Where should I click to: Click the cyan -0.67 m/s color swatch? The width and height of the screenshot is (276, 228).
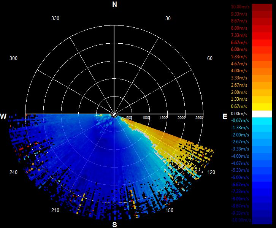tap(262, 121)
